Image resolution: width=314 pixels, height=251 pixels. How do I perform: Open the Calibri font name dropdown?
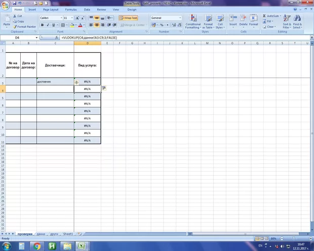click(60, 18)
